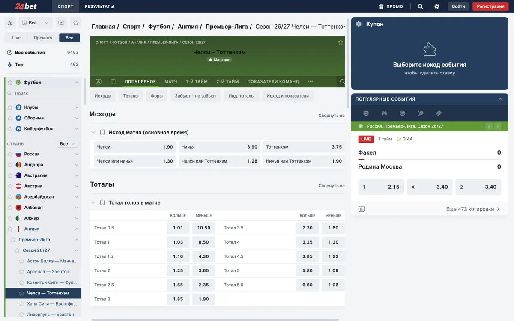Open coupon settings gear icon

pos(359,24)
